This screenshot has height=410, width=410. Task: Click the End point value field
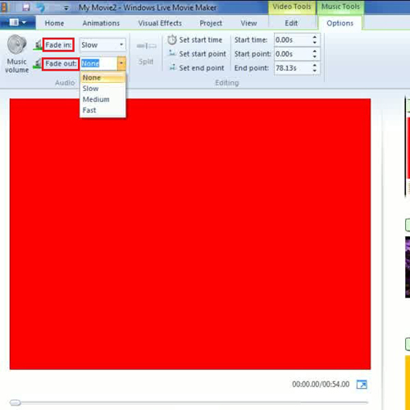point(293,68)
